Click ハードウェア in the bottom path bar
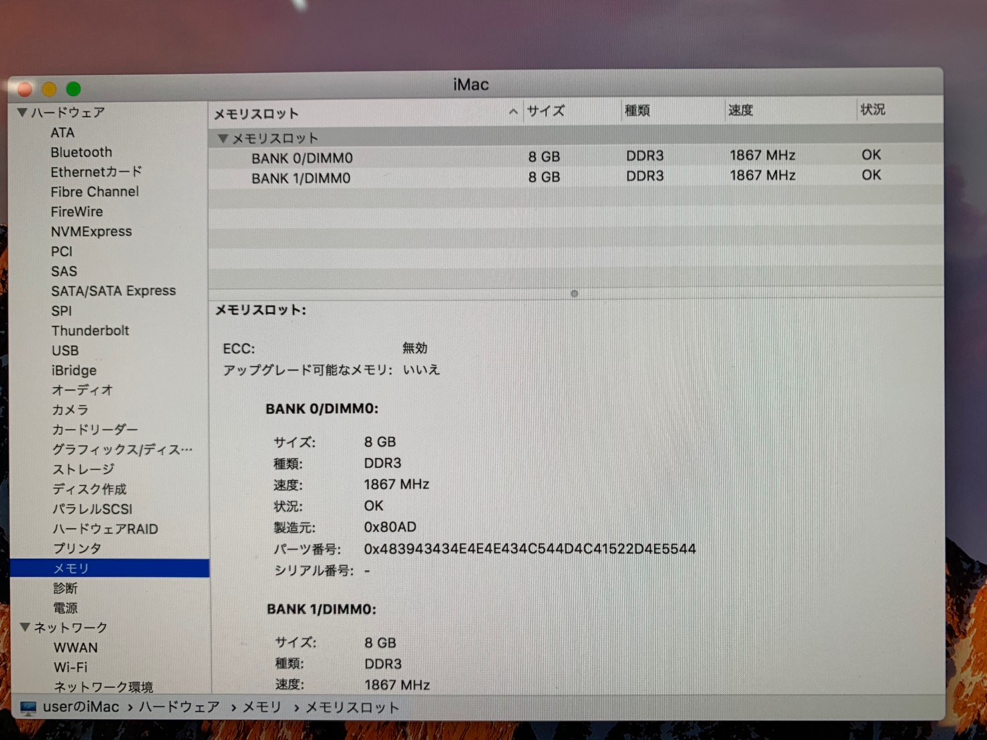Viewport: 987px width, 740px height. point(179,707)
